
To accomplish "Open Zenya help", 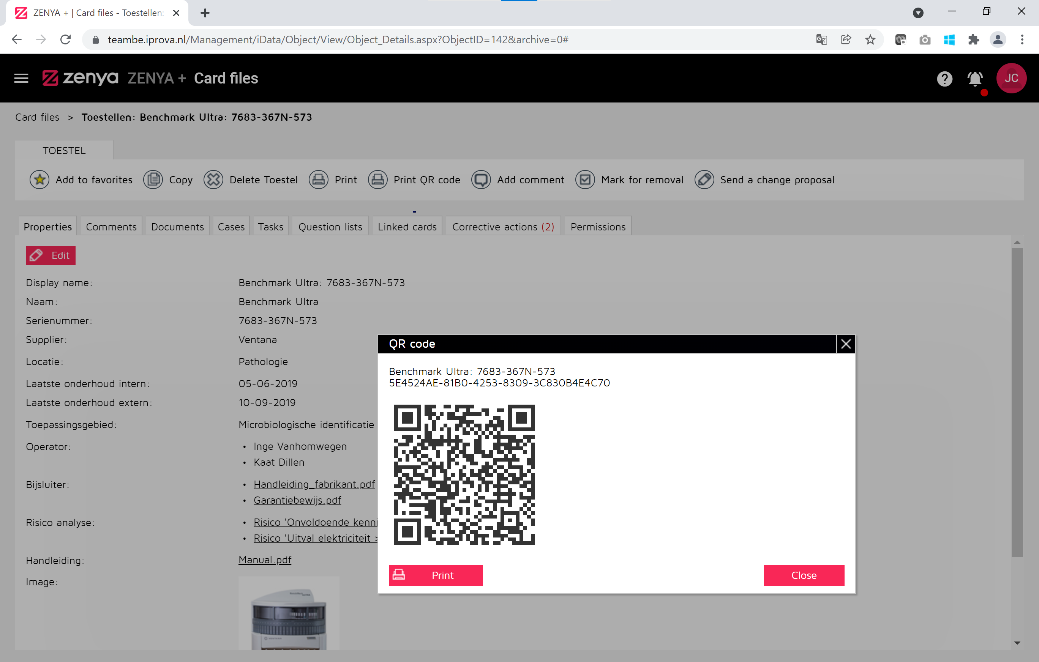I will [x=944, y=79].
